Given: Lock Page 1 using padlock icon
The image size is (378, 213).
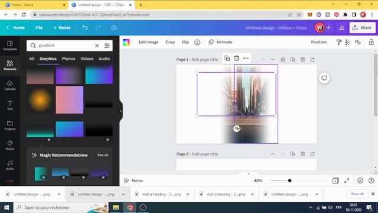Looking at the screenshot, I should click(x=282, y=59).
